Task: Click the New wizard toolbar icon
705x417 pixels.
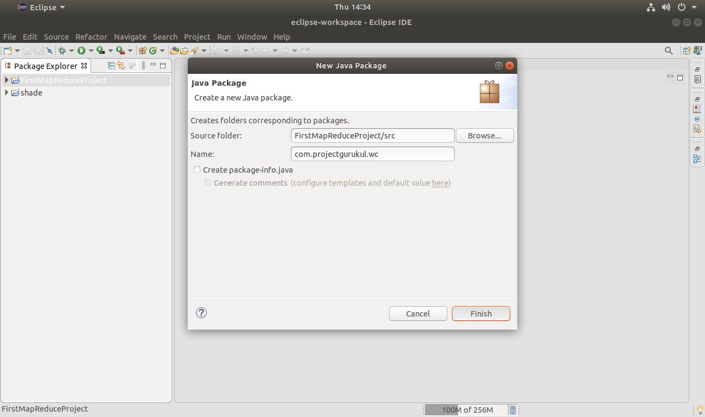Action: tap(8, 50)
